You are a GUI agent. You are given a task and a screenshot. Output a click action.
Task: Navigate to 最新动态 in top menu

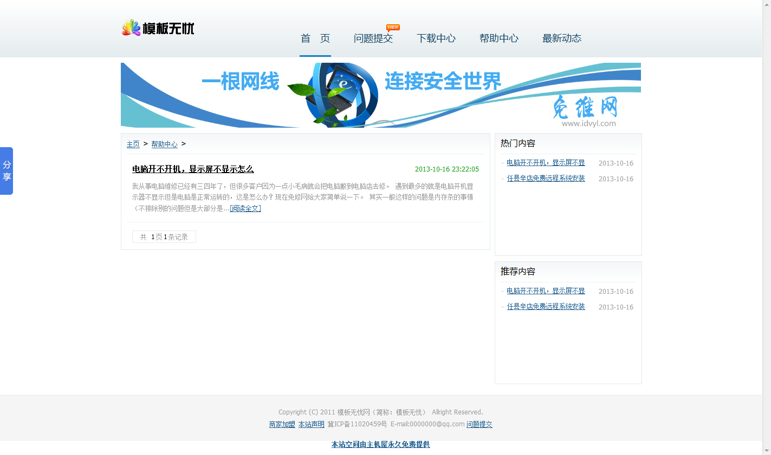[561, 38]
